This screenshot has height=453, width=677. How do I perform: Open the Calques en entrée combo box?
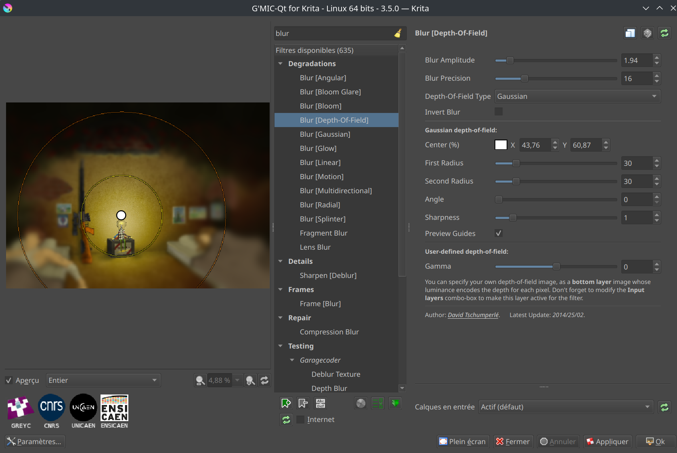point(566,407)
